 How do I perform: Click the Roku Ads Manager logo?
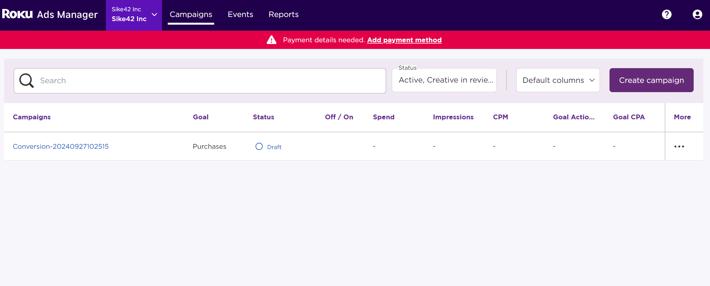pos(50,14)
